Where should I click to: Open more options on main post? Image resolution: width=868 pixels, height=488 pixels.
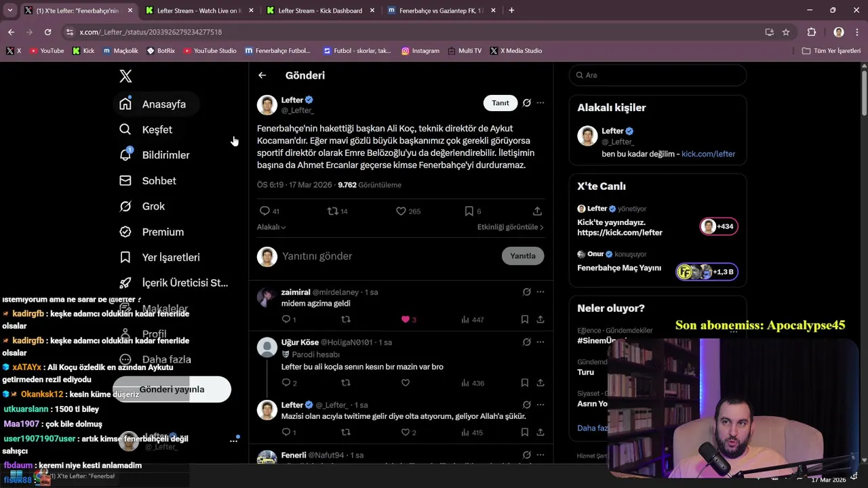point(540,103)
